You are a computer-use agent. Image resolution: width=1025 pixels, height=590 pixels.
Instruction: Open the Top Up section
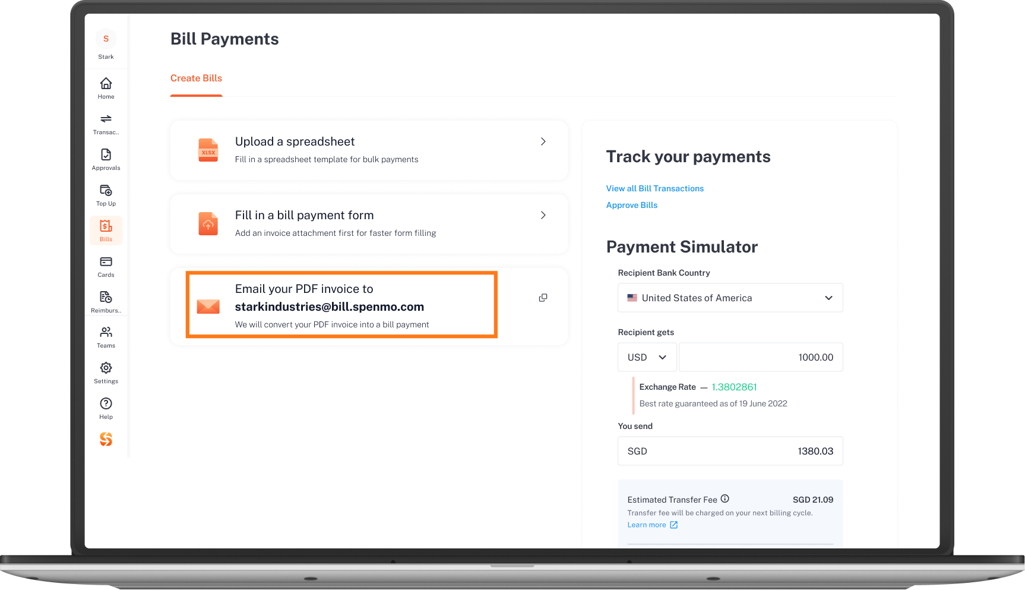(106, 195)
